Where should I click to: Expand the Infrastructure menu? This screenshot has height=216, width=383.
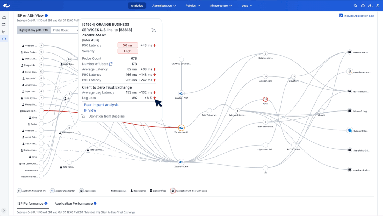221,6
